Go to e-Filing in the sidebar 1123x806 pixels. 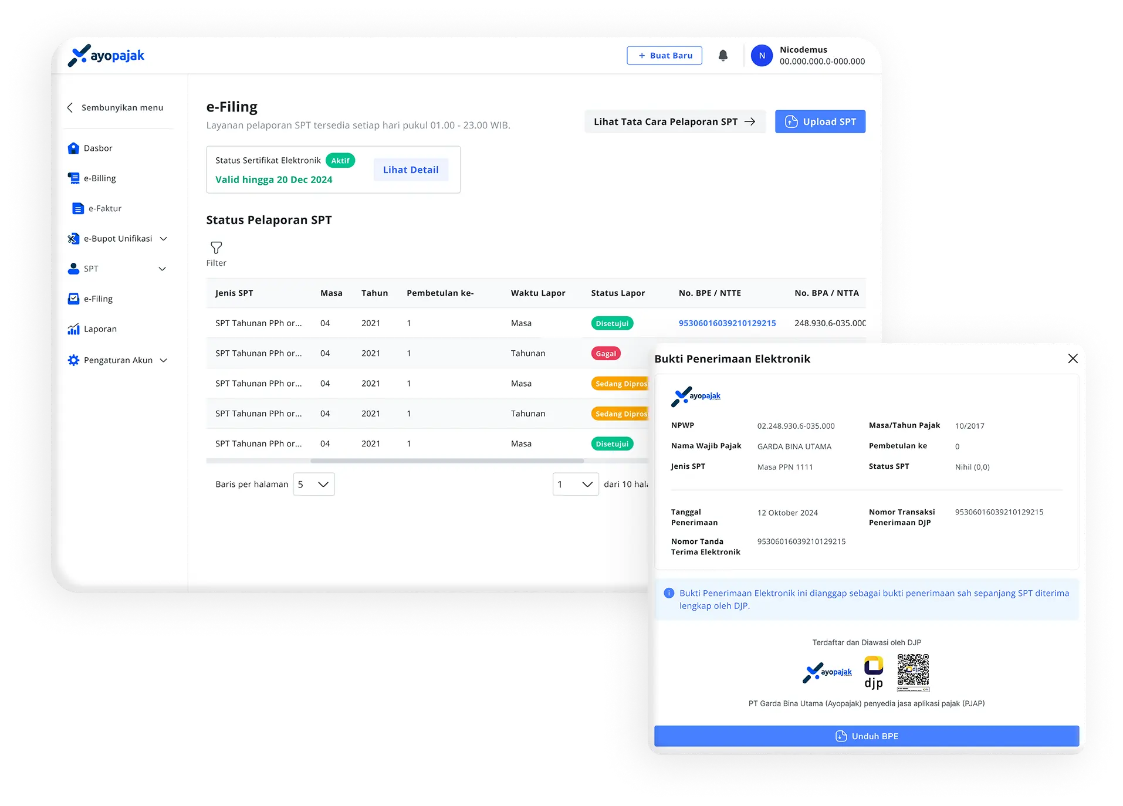tap(97, 299)
